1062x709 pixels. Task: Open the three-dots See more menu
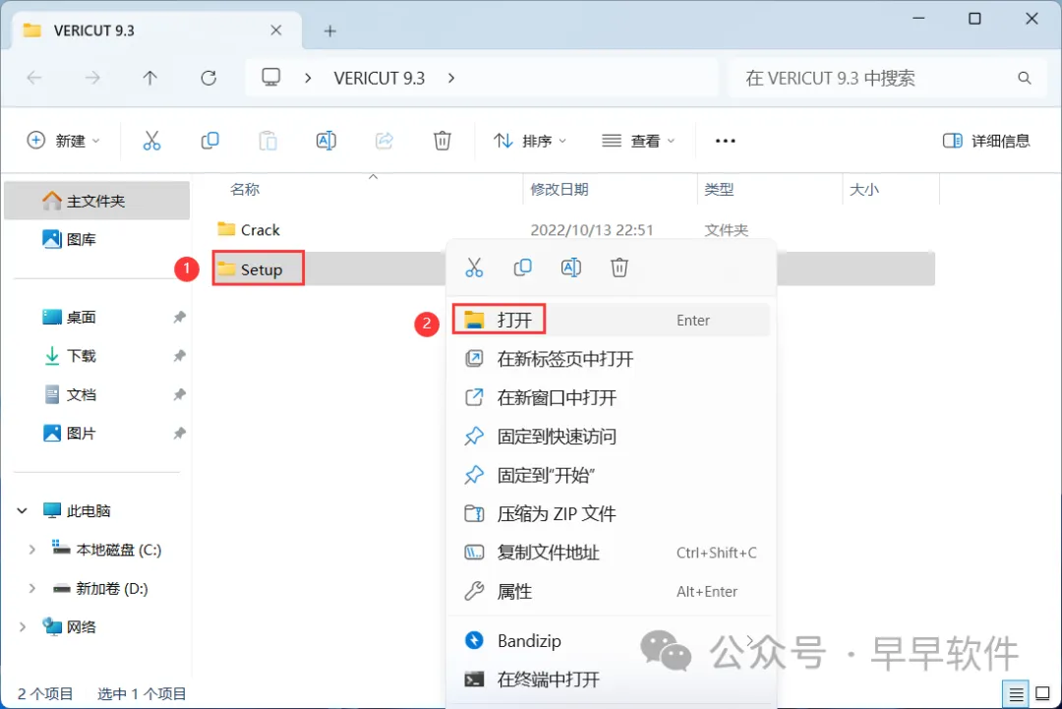tap(726, 141)
